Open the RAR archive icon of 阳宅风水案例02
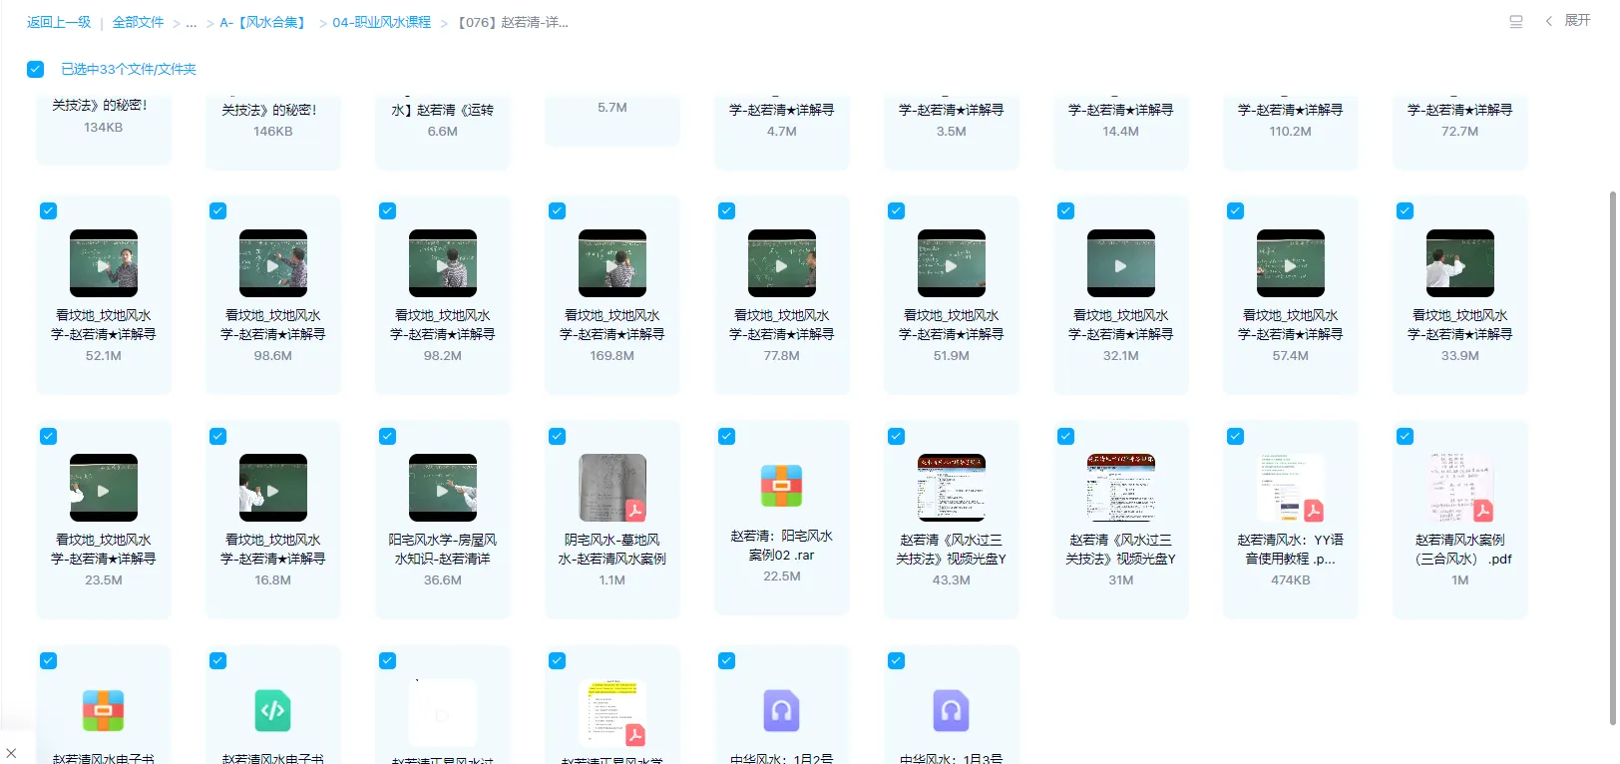Screen dimensions: 1620x764 click(x=782, y=486)
